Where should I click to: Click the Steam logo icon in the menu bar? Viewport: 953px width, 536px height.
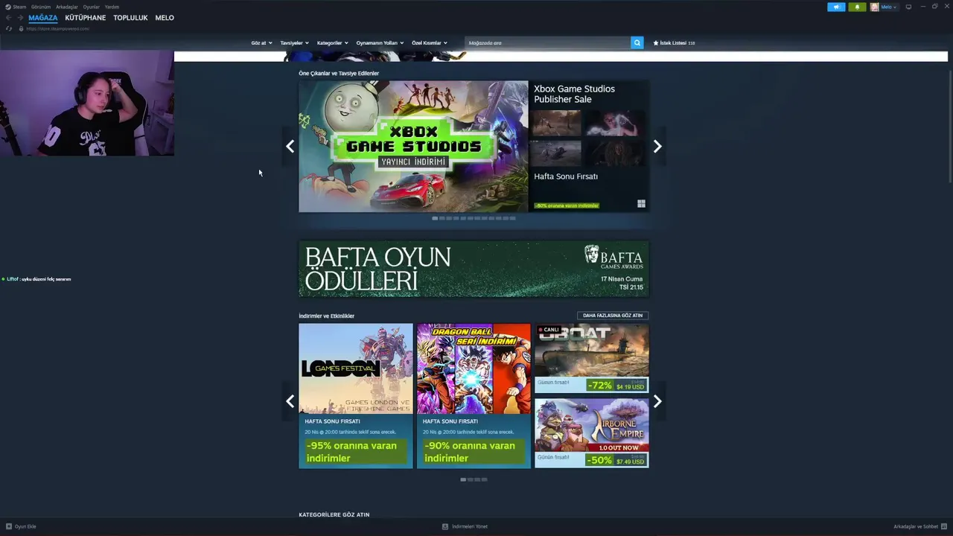click(8, 7)
